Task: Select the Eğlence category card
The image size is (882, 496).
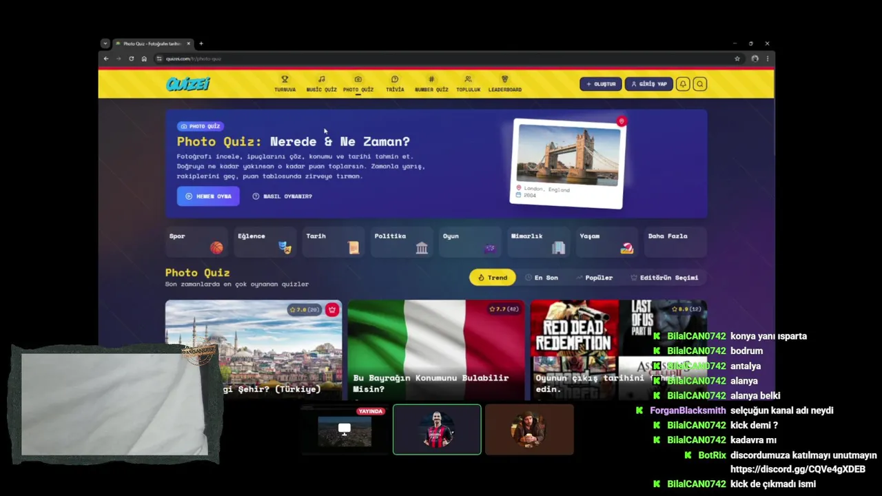Action: 265,242
